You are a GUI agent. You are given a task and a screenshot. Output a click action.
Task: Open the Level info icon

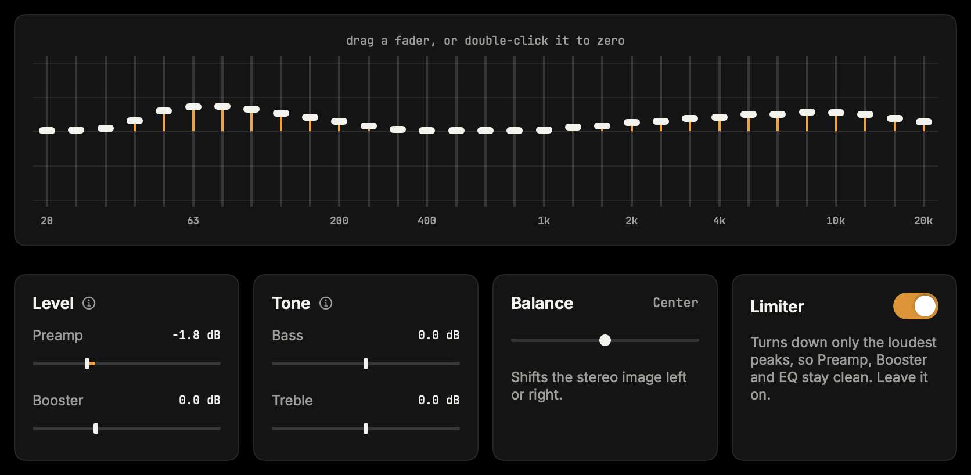point(89,303)
